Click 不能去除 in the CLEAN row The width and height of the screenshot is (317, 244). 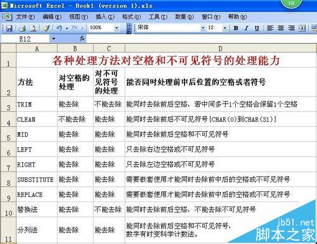(72, 119)
